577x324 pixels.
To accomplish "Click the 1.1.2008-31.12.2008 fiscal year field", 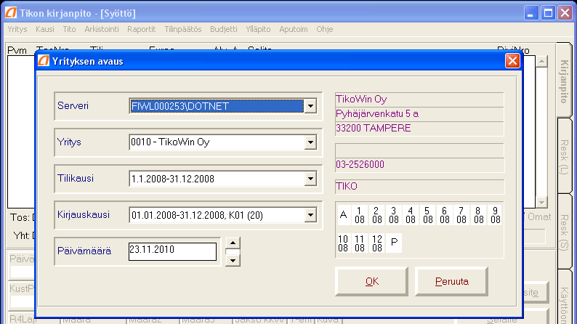I will click(x=217, y=179).
